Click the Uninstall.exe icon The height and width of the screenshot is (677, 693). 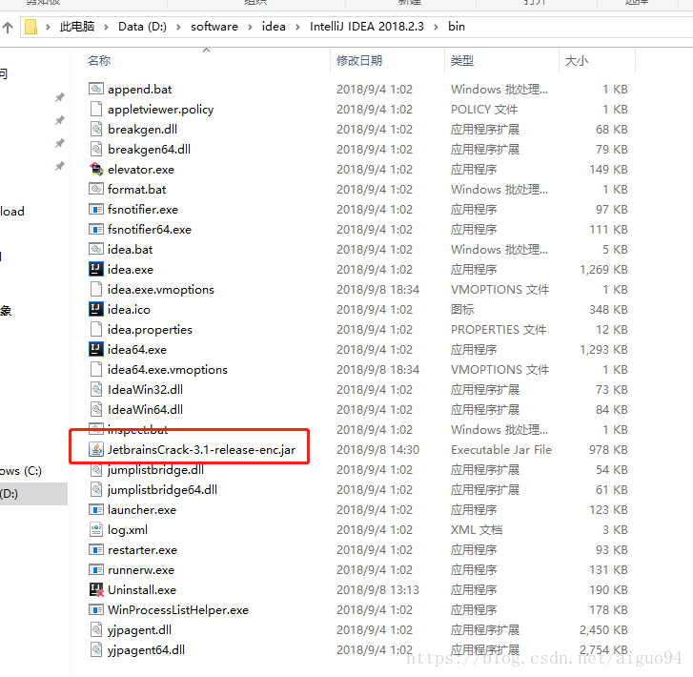[96, 589]
